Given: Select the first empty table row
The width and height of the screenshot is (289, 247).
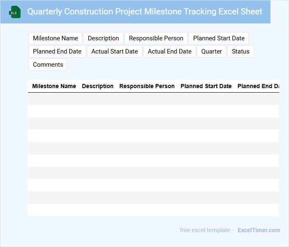Looking at the screenshot, I should point(153,99).
